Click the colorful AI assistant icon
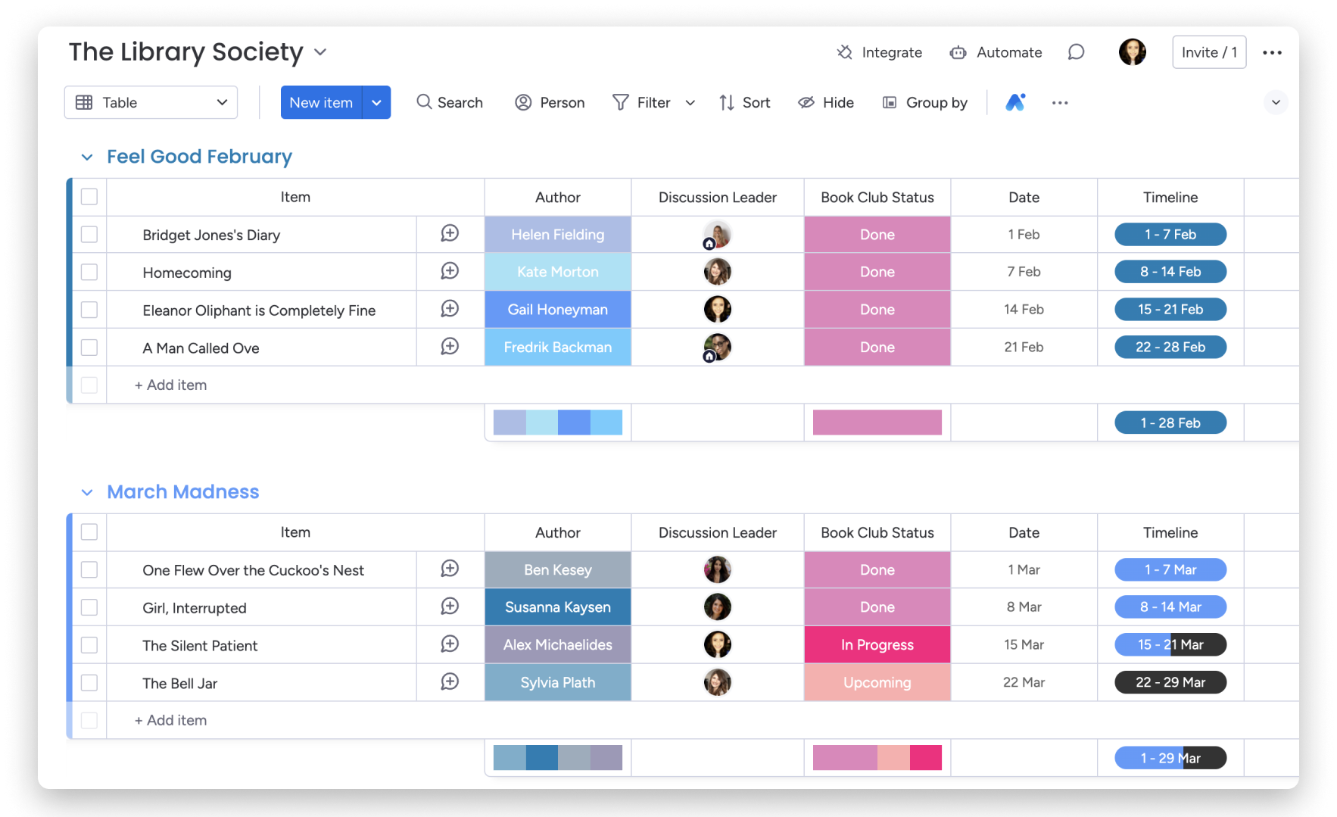Viewport: 1337px width, 817px height. point(1015,102)
